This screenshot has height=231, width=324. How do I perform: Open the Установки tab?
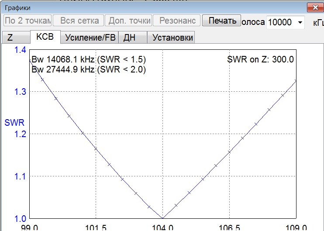click(172, 38)
